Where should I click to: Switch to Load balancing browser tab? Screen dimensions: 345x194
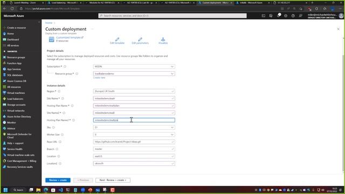click(x=65, y=3)
